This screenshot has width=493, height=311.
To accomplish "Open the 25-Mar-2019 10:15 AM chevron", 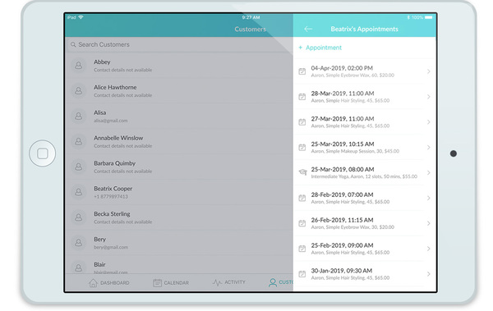I will tap(429, 148).
